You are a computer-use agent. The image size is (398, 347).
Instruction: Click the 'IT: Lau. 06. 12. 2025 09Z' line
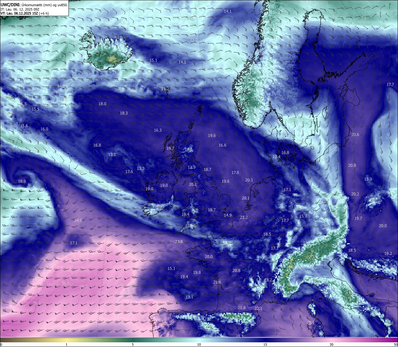pyautogui.click(x=20, y=9)
